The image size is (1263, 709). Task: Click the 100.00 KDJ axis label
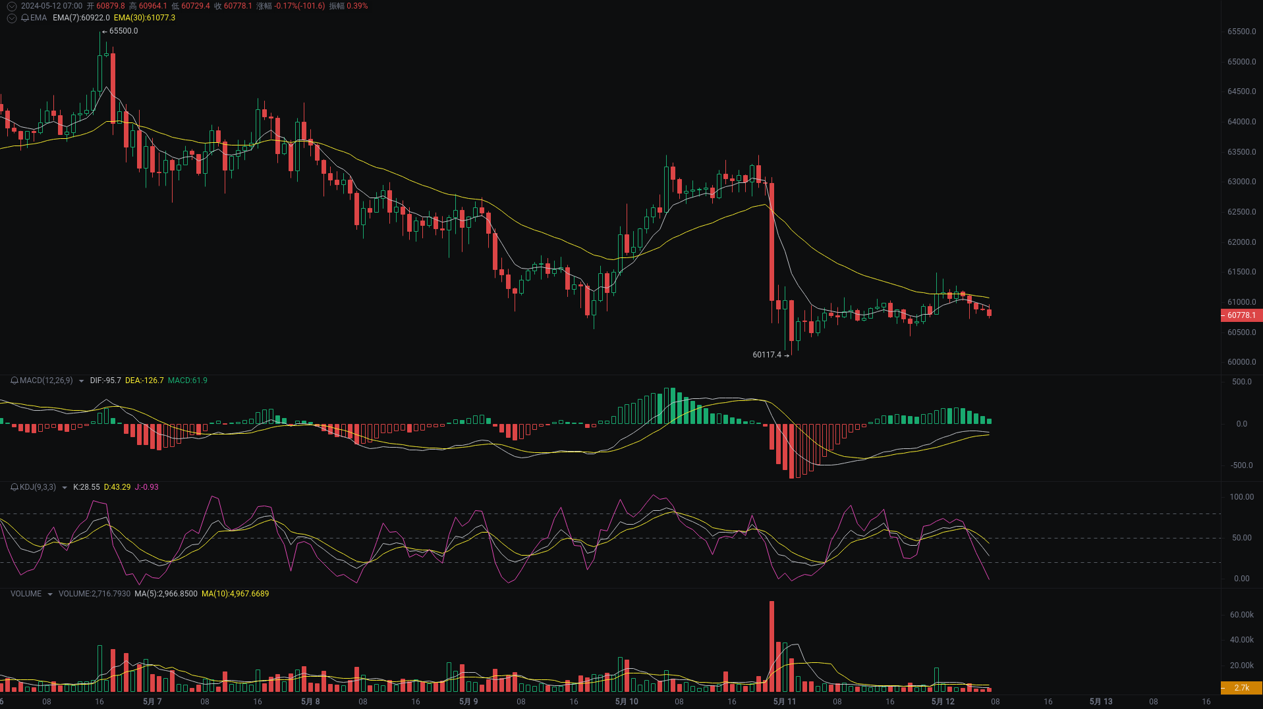(x=1241, y=497)
